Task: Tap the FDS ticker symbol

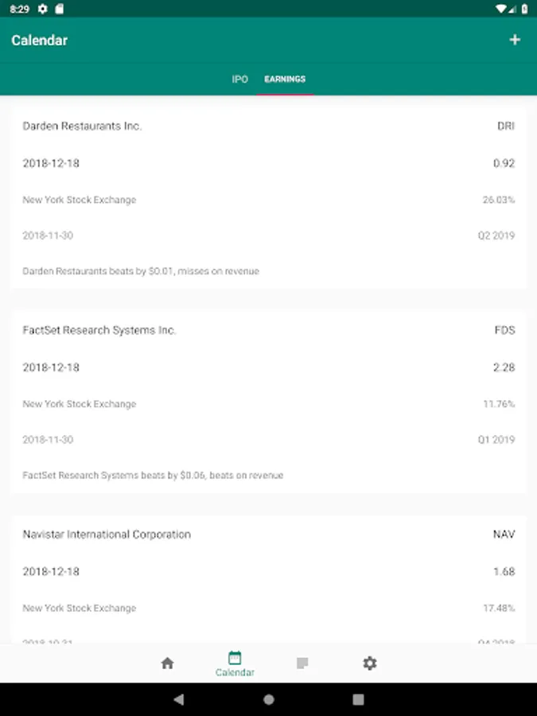Action: [x=504, y=330]
